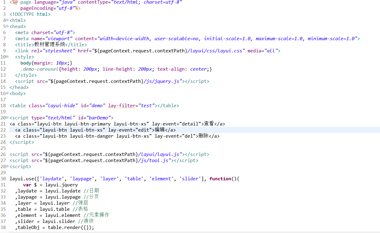Collapse the style block fold on line 10
Viewport: 380px width, 233px height.
[7, 57]
